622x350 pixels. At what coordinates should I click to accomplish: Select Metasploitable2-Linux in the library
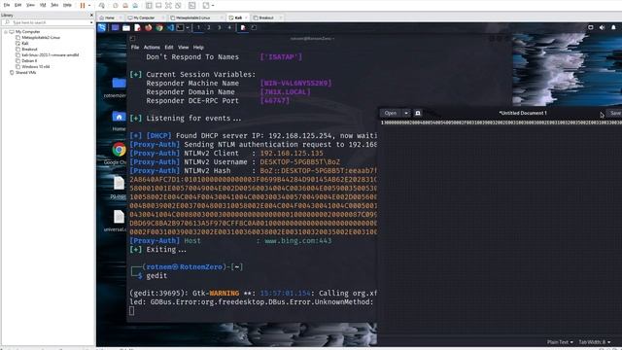[41, 37]
